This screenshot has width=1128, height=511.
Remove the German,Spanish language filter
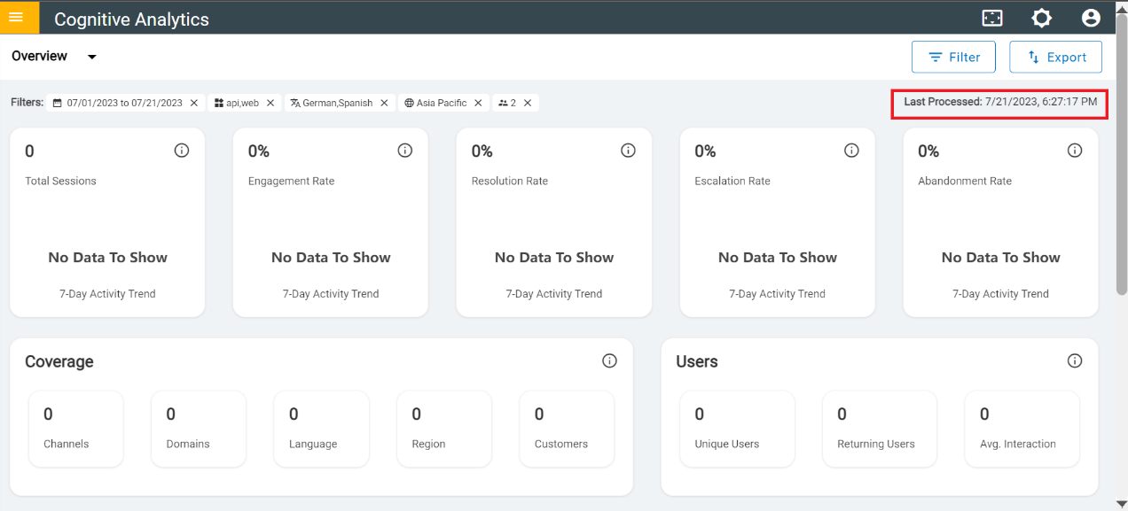tap(384, 103)
